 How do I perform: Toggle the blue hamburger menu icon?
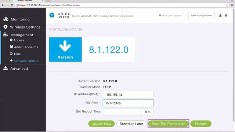coord(52,15)
